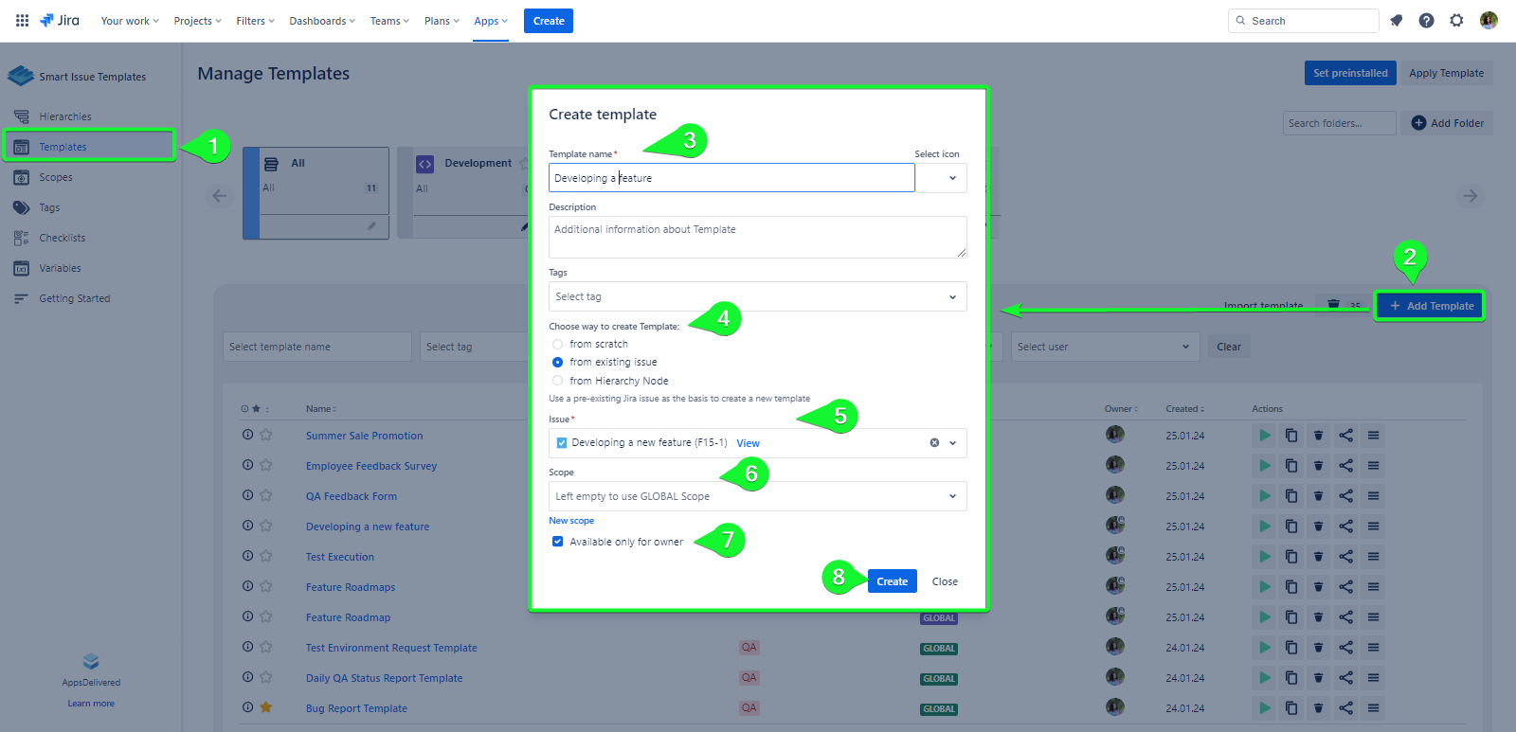Open the Projects menu in top navigation

tap(197, 21)
